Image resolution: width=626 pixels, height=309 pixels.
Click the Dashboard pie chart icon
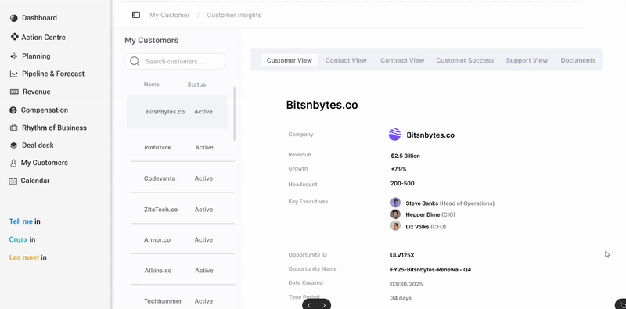[14, 18]
